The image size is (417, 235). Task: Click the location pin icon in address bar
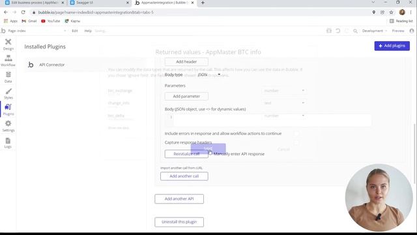tap(373, 12)
